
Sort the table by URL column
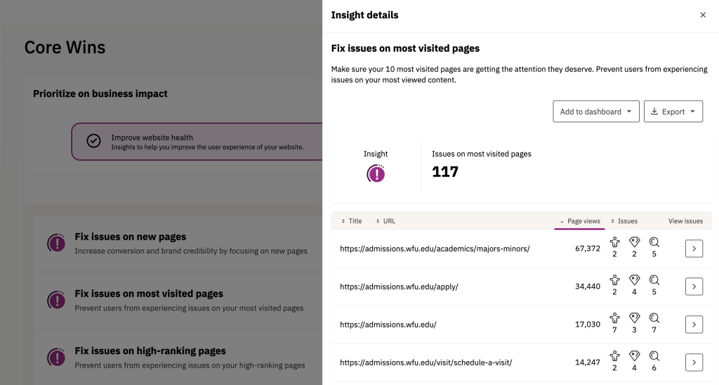[385, 221]
